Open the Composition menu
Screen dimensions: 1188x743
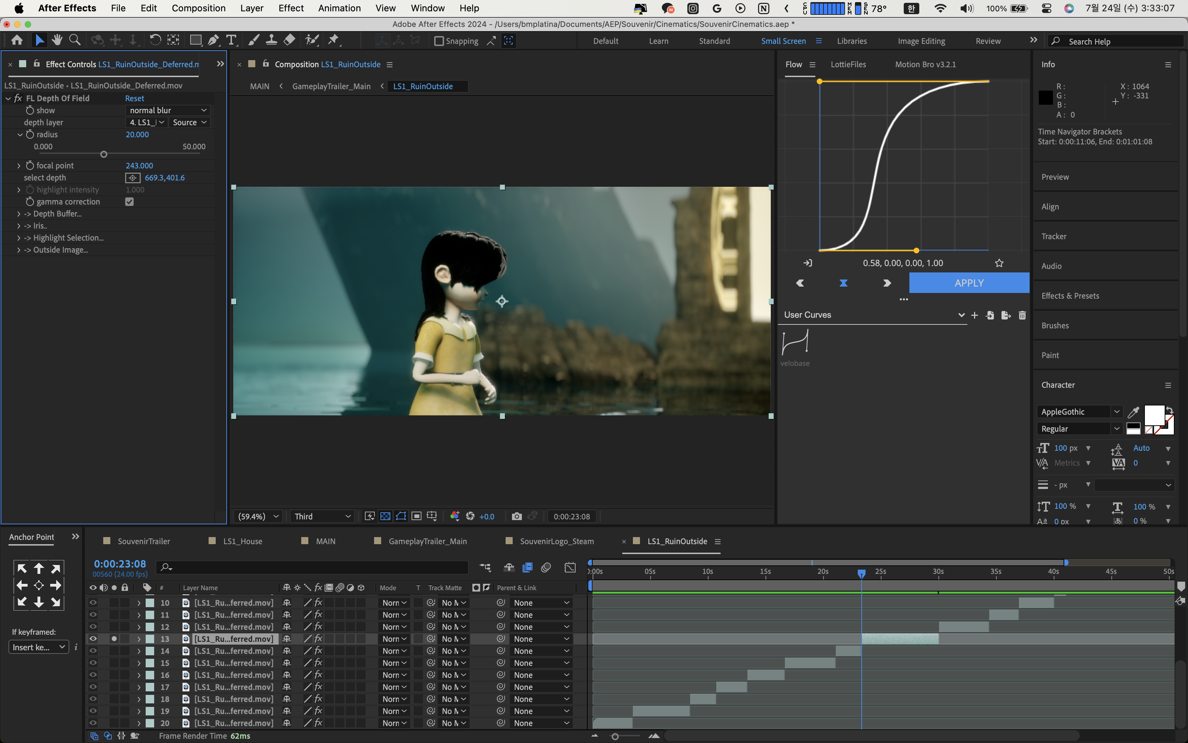click(198, 8)
